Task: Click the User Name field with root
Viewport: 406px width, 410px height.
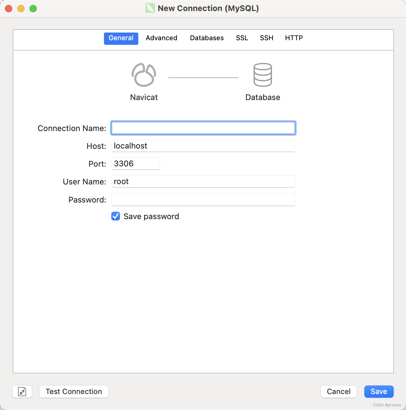Action: click(x=203, y=181)
